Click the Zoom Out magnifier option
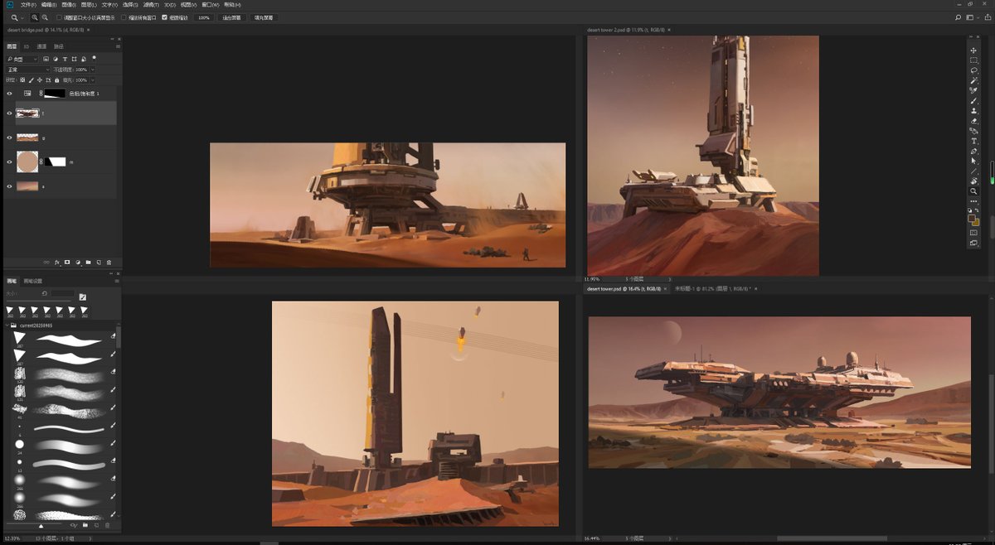Viewport: 995px width, 545px height. (45, 17)
